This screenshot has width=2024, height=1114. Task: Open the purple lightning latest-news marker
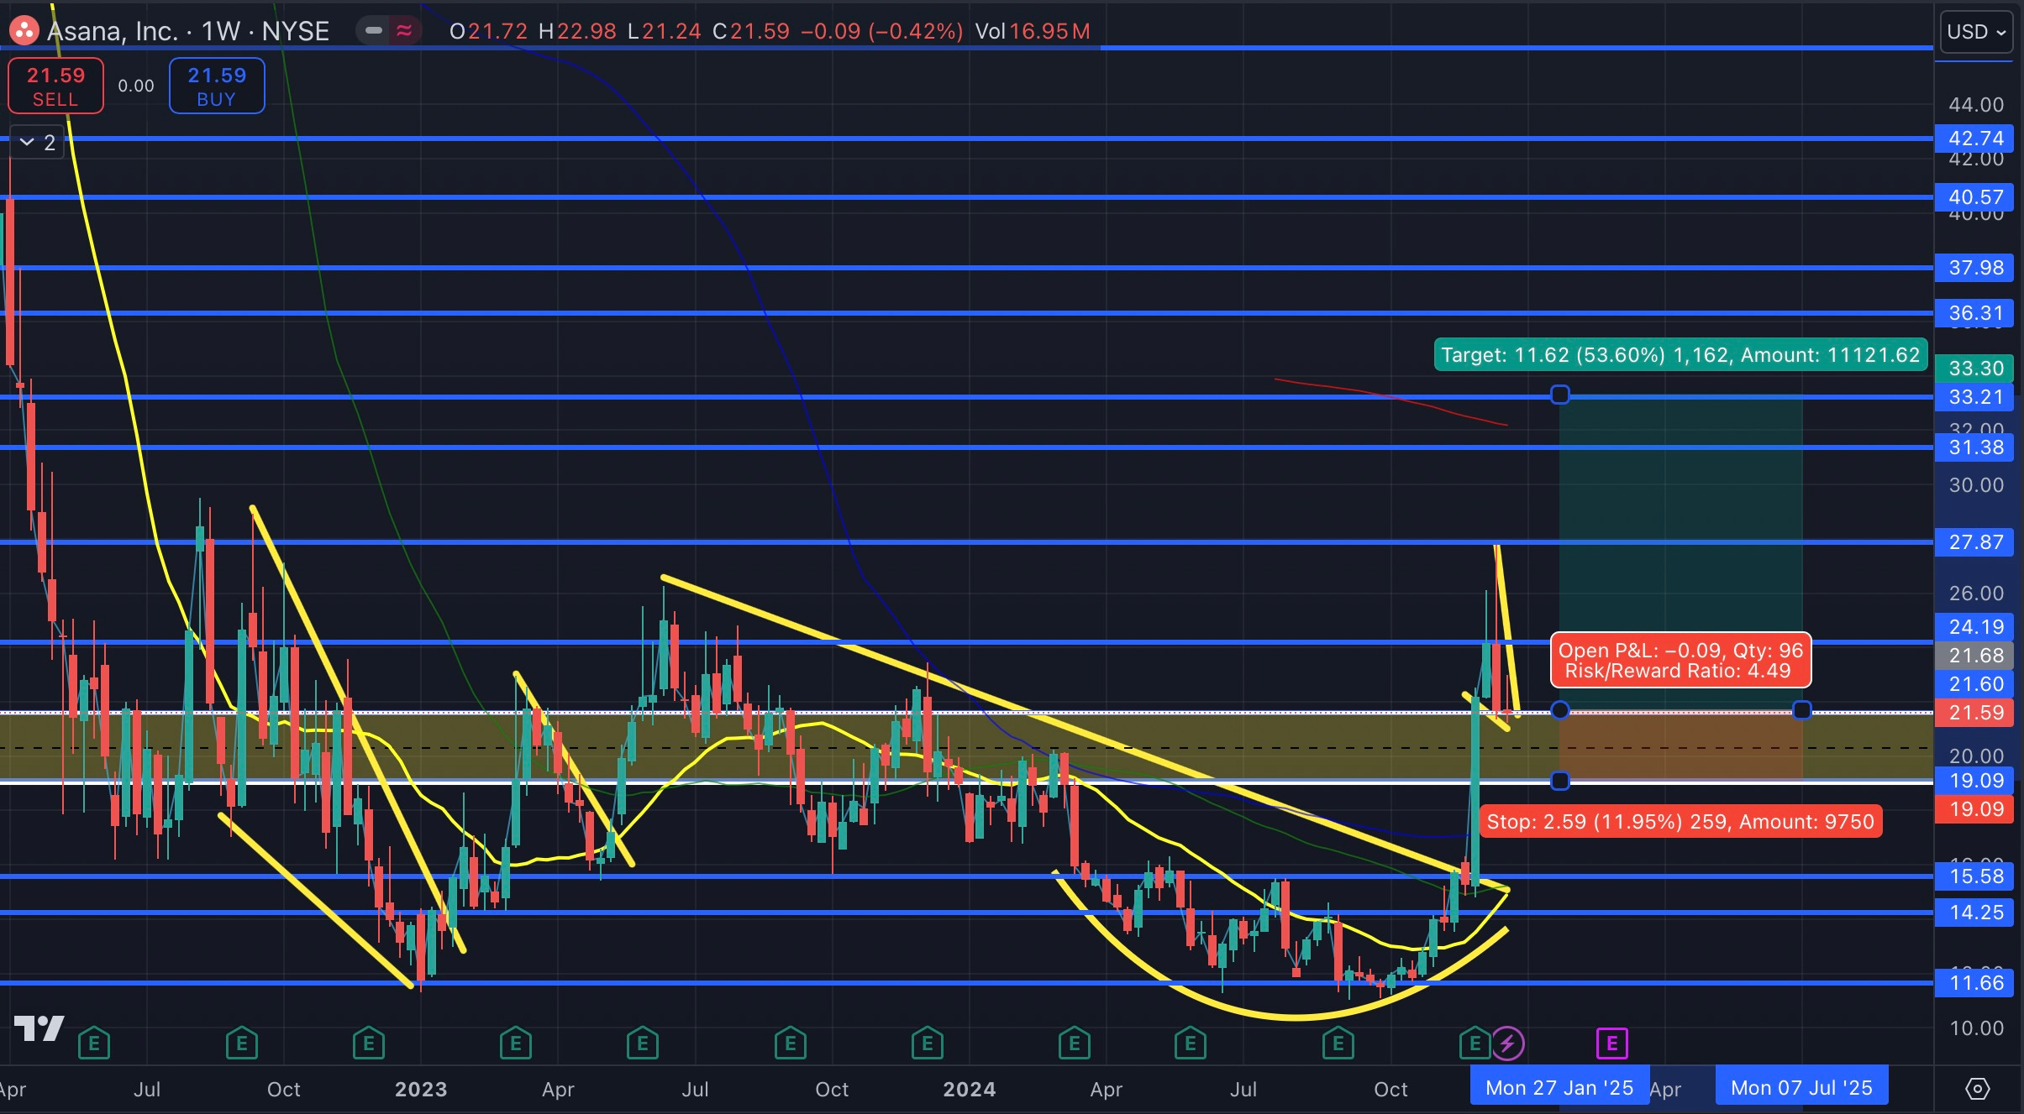[x=1507, y=1044]
